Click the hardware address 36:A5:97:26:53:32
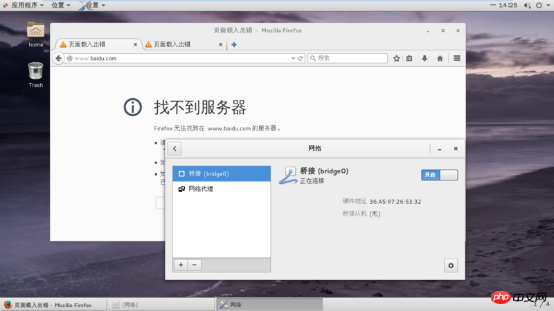Screen dimensions: 554x311 pyautogui.click(x=395, y=202)
